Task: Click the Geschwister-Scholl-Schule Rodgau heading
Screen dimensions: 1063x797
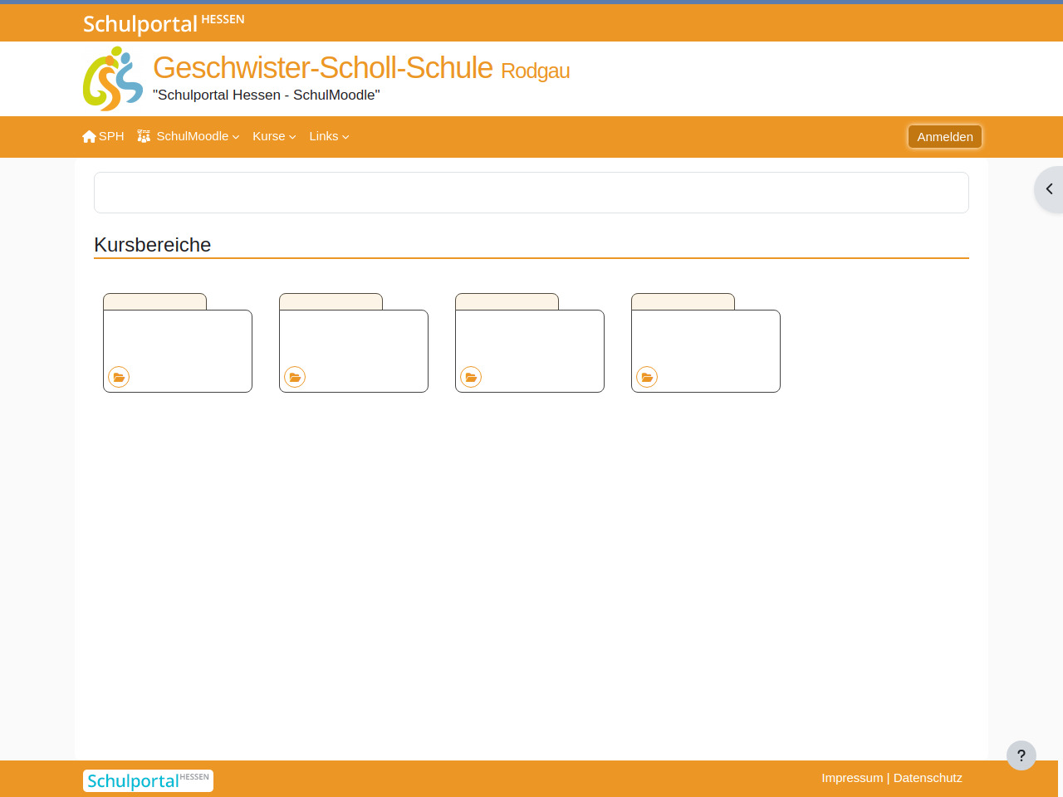Action: (x=361, y=68)
